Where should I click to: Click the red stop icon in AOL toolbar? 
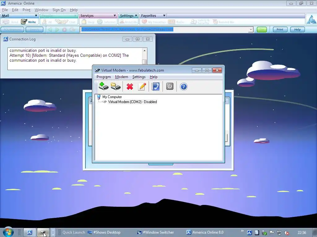pyautogui.click(x=64, y=30)
